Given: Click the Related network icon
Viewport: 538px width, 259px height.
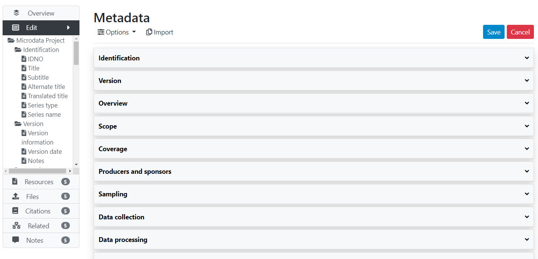Looking at the screenshot, I should tap(16, 225).
